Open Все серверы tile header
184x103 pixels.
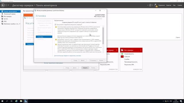coord(131,50)
